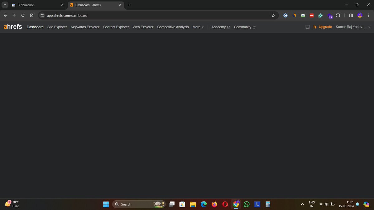This screenshot has width=374, height=210.
Task: Open the Dashboard menu item
Action: 35,27
